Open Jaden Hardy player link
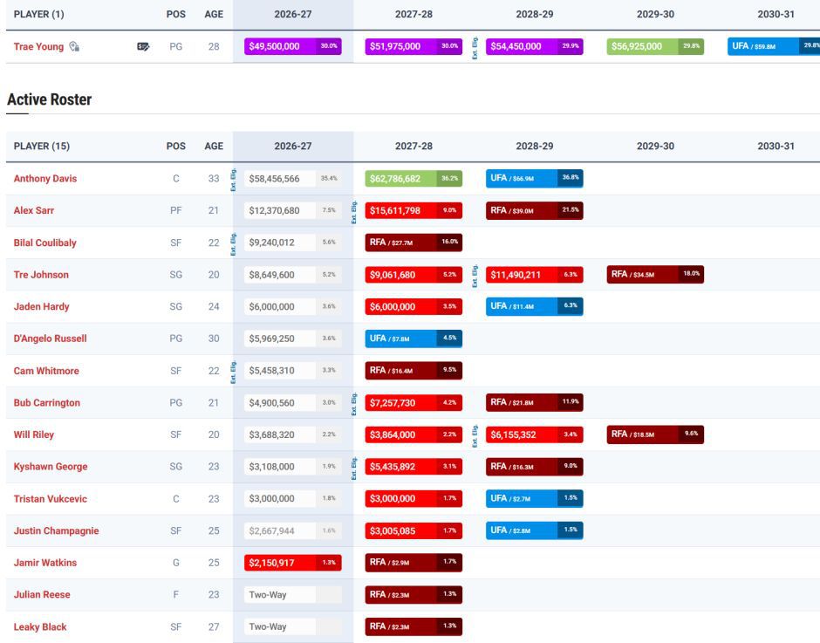Screen dimensions: 820x643 tap(41, 306)
